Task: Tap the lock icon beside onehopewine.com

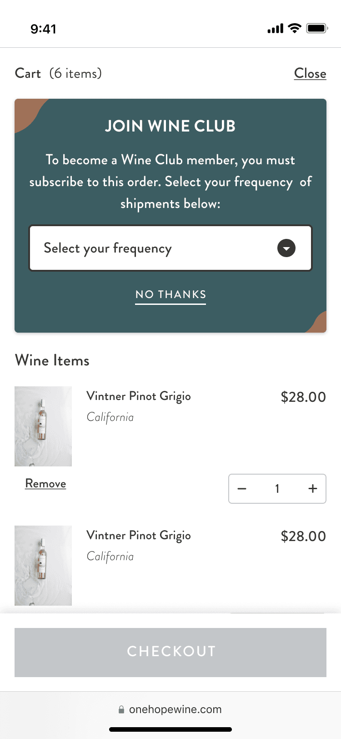Action: (121, 709)
